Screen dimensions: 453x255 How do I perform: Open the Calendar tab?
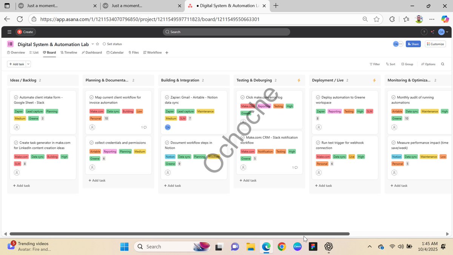(115, 53)
